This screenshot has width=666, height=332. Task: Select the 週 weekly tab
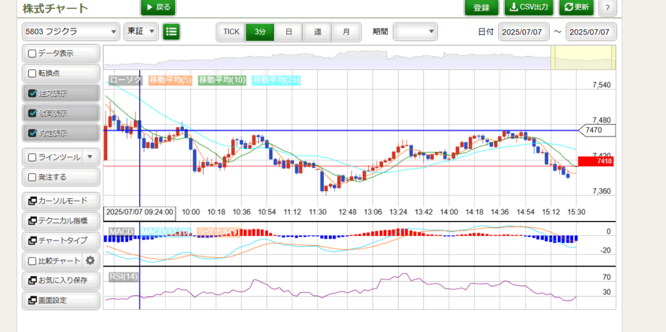[317, 31]
